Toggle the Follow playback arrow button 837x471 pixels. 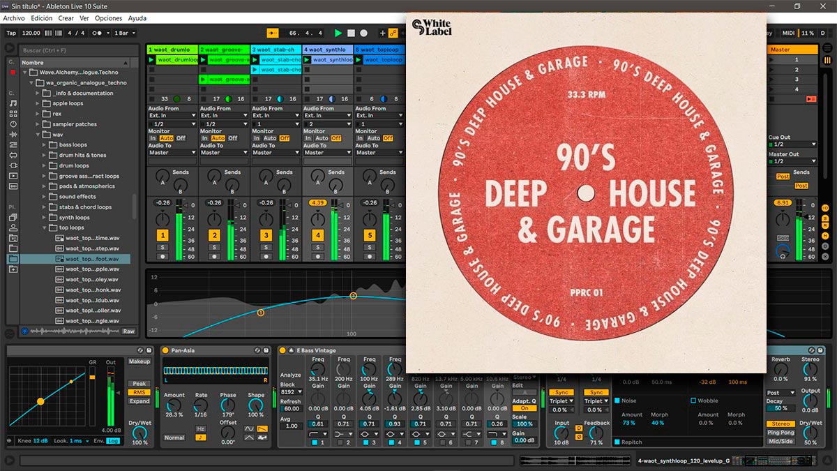pos(273,33)
